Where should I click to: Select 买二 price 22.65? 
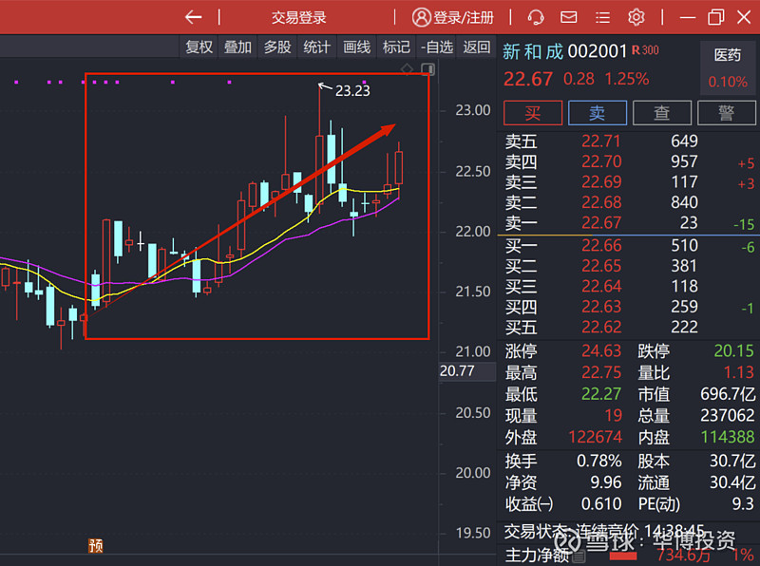[601, 266]
